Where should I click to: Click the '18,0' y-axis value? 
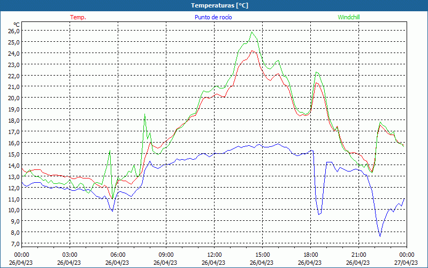click(14, 120)
